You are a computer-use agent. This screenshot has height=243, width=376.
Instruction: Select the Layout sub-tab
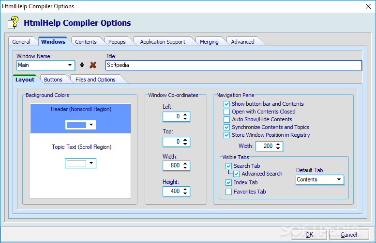(25, 80)
